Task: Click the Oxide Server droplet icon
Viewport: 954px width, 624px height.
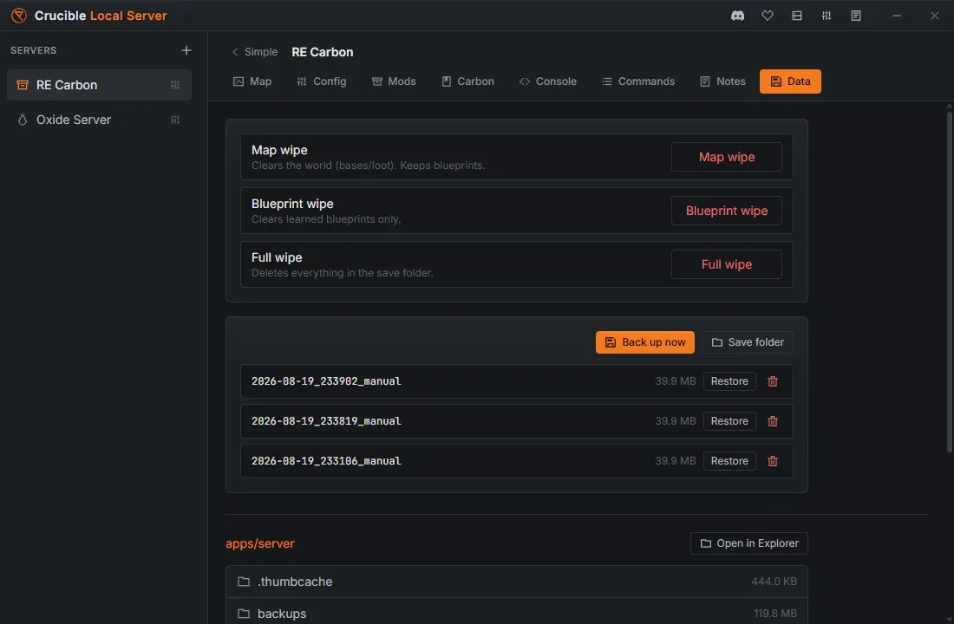Action: click(x=23, y=120)
